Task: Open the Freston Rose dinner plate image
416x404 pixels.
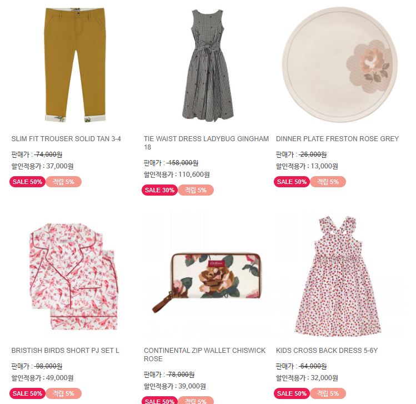Action: [339, 65]
